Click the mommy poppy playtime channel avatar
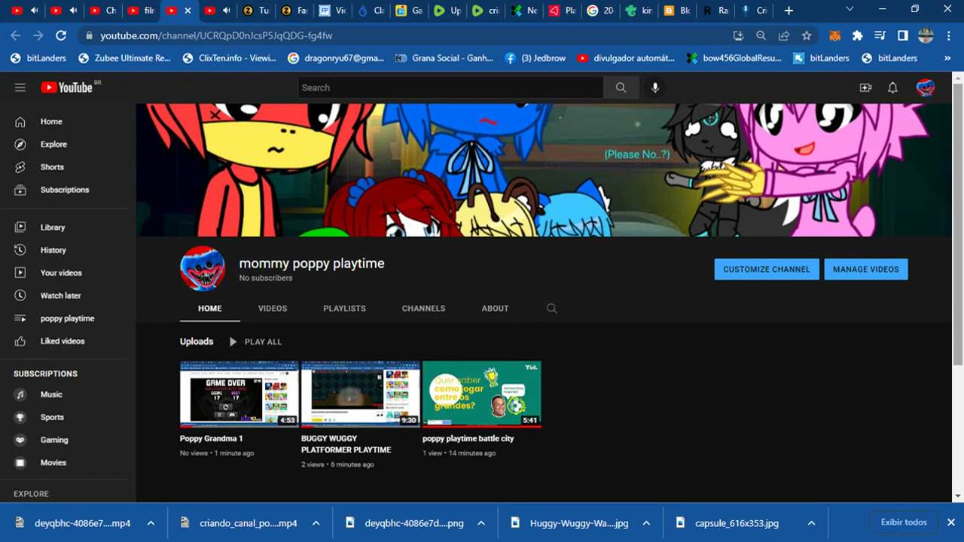 [203, 268]
